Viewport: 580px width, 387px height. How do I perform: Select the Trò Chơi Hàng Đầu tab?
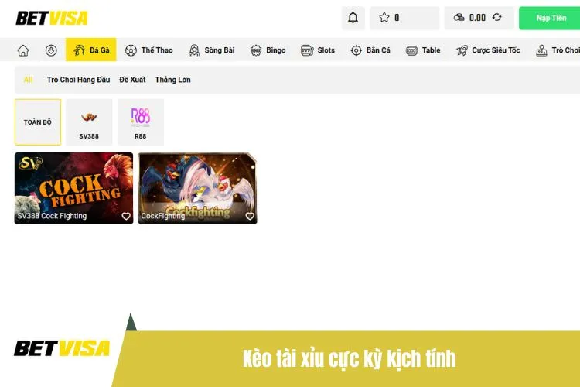78,80
